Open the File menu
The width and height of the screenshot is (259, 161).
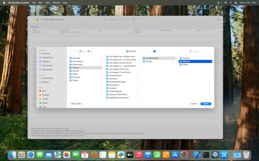[x=34, y=3]
